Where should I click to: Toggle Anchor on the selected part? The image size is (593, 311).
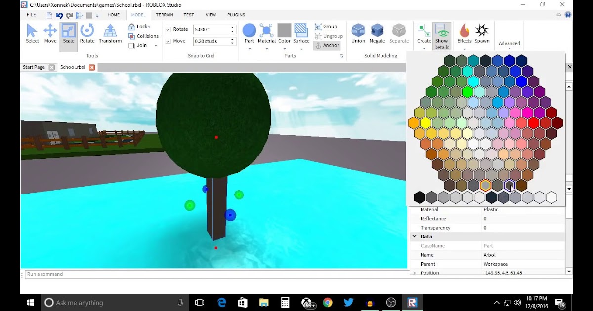(x=327, y=45)
